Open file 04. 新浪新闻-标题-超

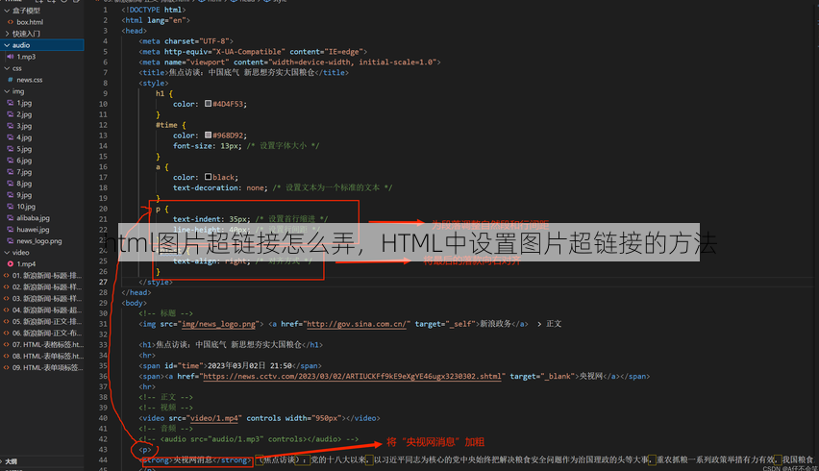[x=47, y=310]
